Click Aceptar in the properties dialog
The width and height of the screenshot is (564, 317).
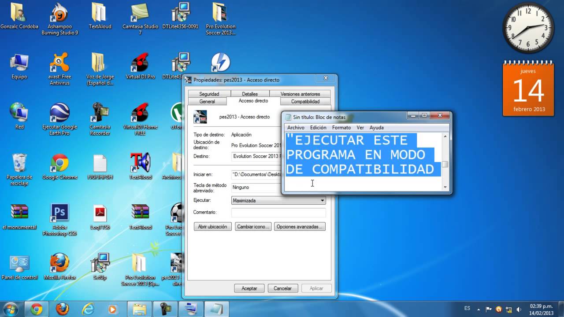tap(249, 288)
